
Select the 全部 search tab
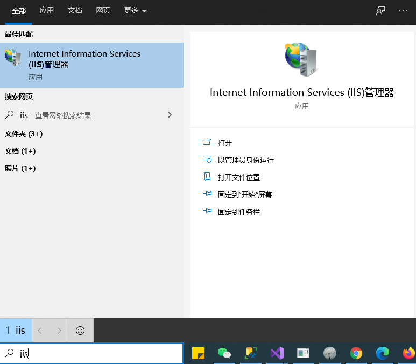(x=19, y=11)
